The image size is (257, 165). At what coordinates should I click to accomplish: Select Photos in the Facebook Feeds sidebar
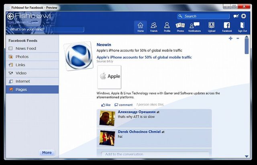click(x=32, y=57)
